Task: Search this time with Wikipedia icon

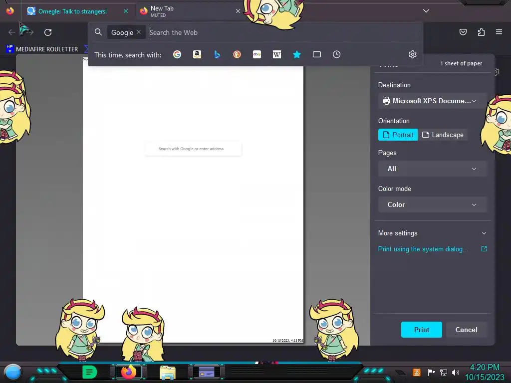Action: (x=276, y=54)
